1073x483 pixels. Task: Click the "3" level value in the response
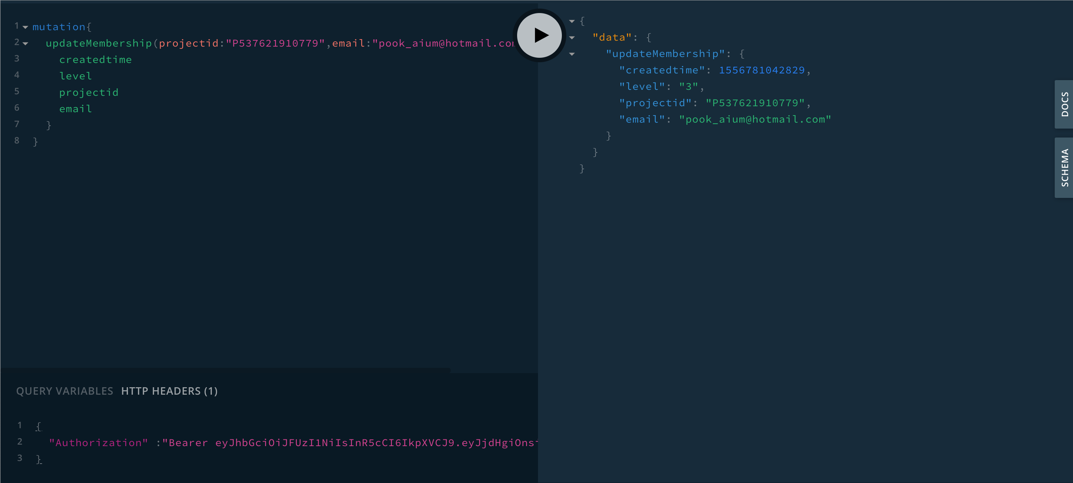689,86
